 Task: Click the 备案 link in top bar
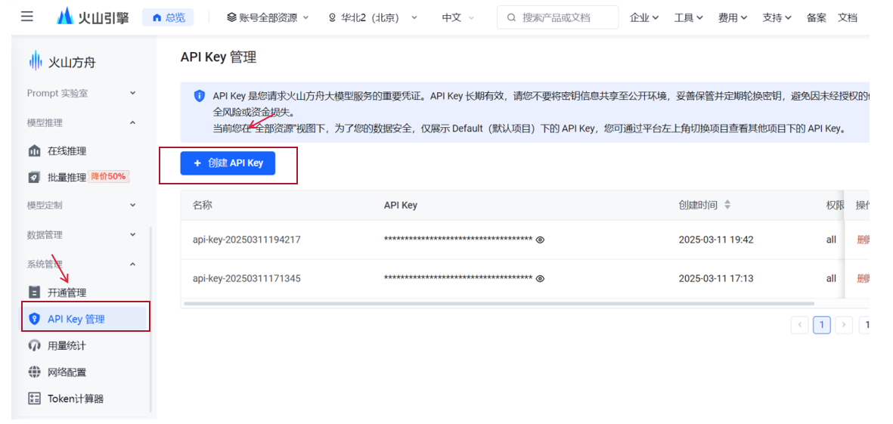pyautogui.click(x=816, y=17)
